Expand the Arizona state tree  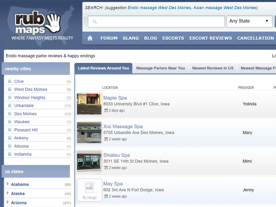pyautogui.click(x=7, y=202)
